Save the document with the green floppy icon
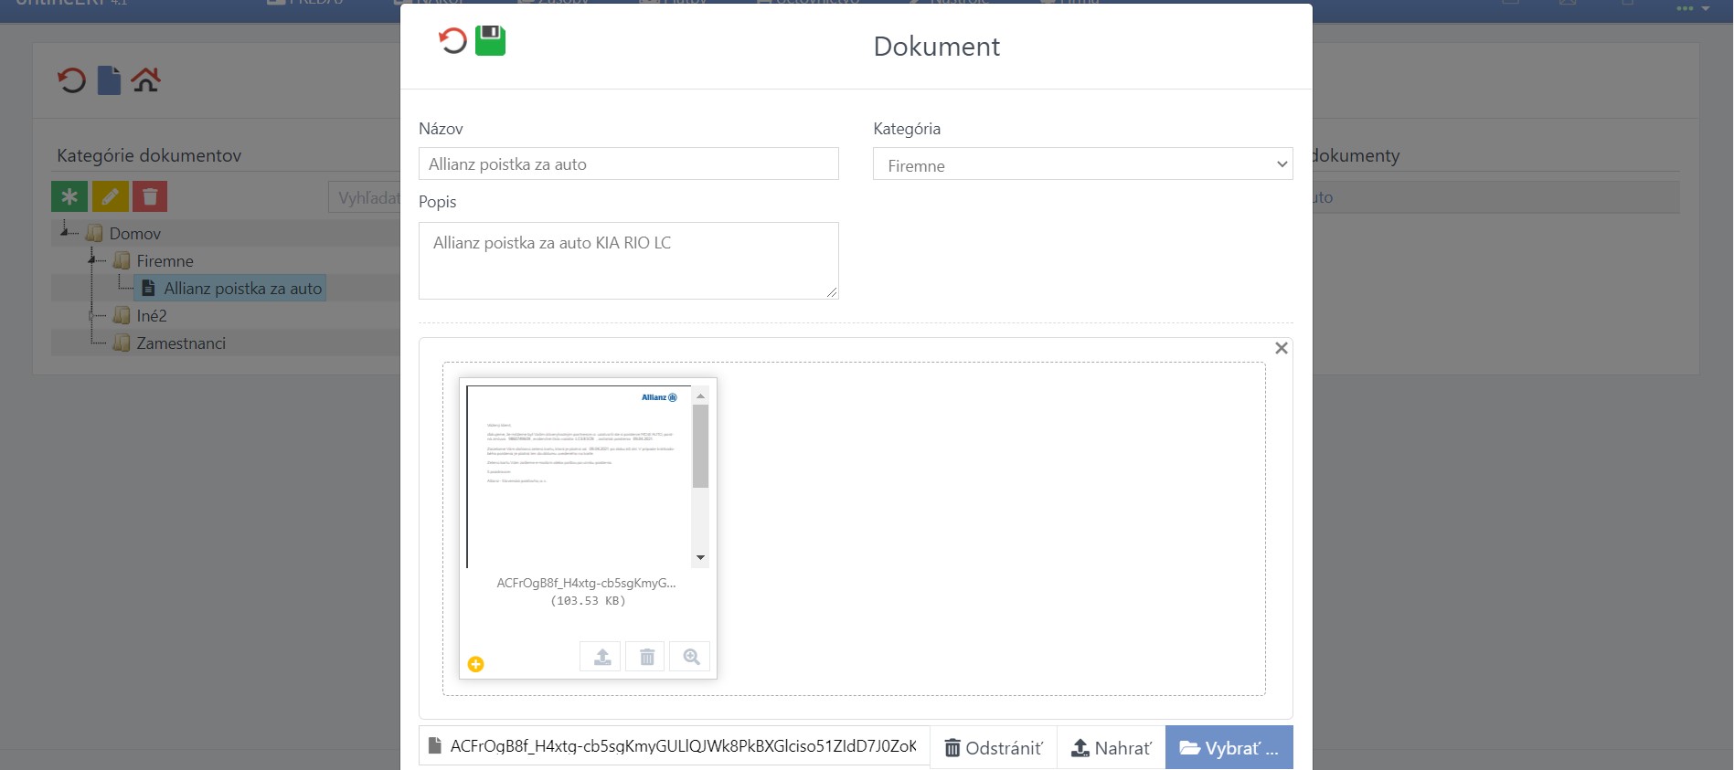Image resolution: width=1734 pixels, height=770 pixels. coord(491,41)
